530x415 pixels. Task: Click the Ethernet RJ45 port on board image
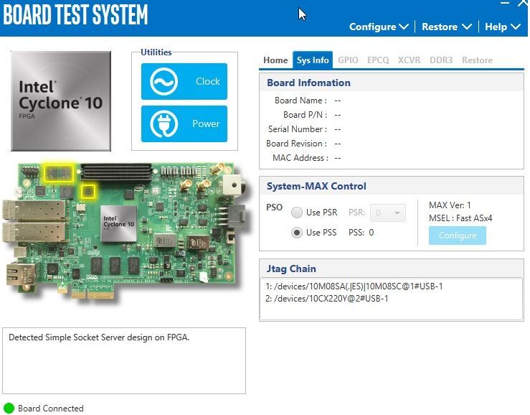20,276
